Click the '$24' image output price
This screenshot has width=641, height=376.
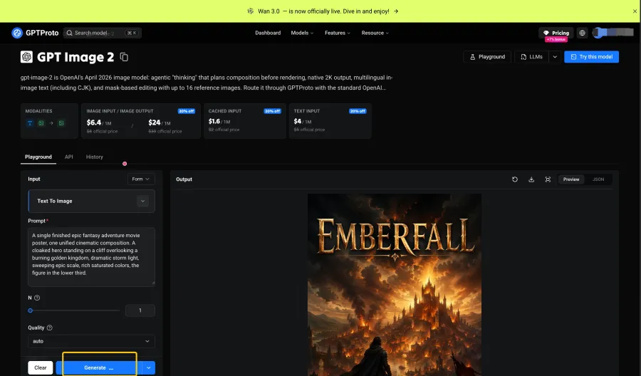[155, 122]
